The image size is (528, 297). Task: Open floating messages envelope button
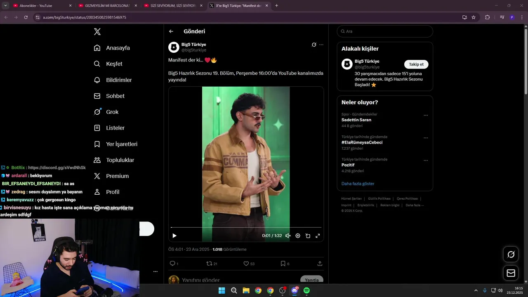tap(511, 273)
